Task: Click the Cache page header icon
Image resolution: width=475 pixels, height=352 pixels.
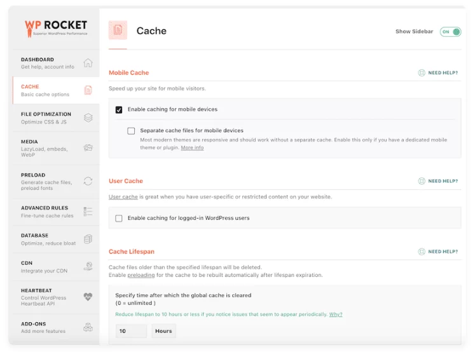Action: pos(118,30)
